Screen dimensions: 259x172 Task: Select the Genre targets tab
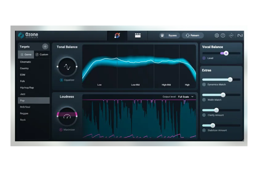tap(26, 54)
